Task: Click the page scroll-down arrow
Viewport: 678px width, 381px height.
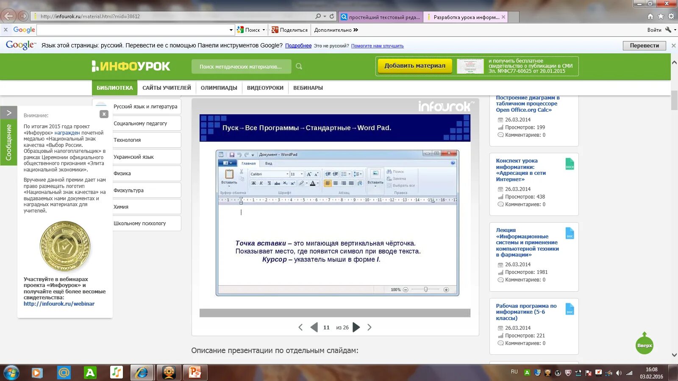Action: coord(674,355)
